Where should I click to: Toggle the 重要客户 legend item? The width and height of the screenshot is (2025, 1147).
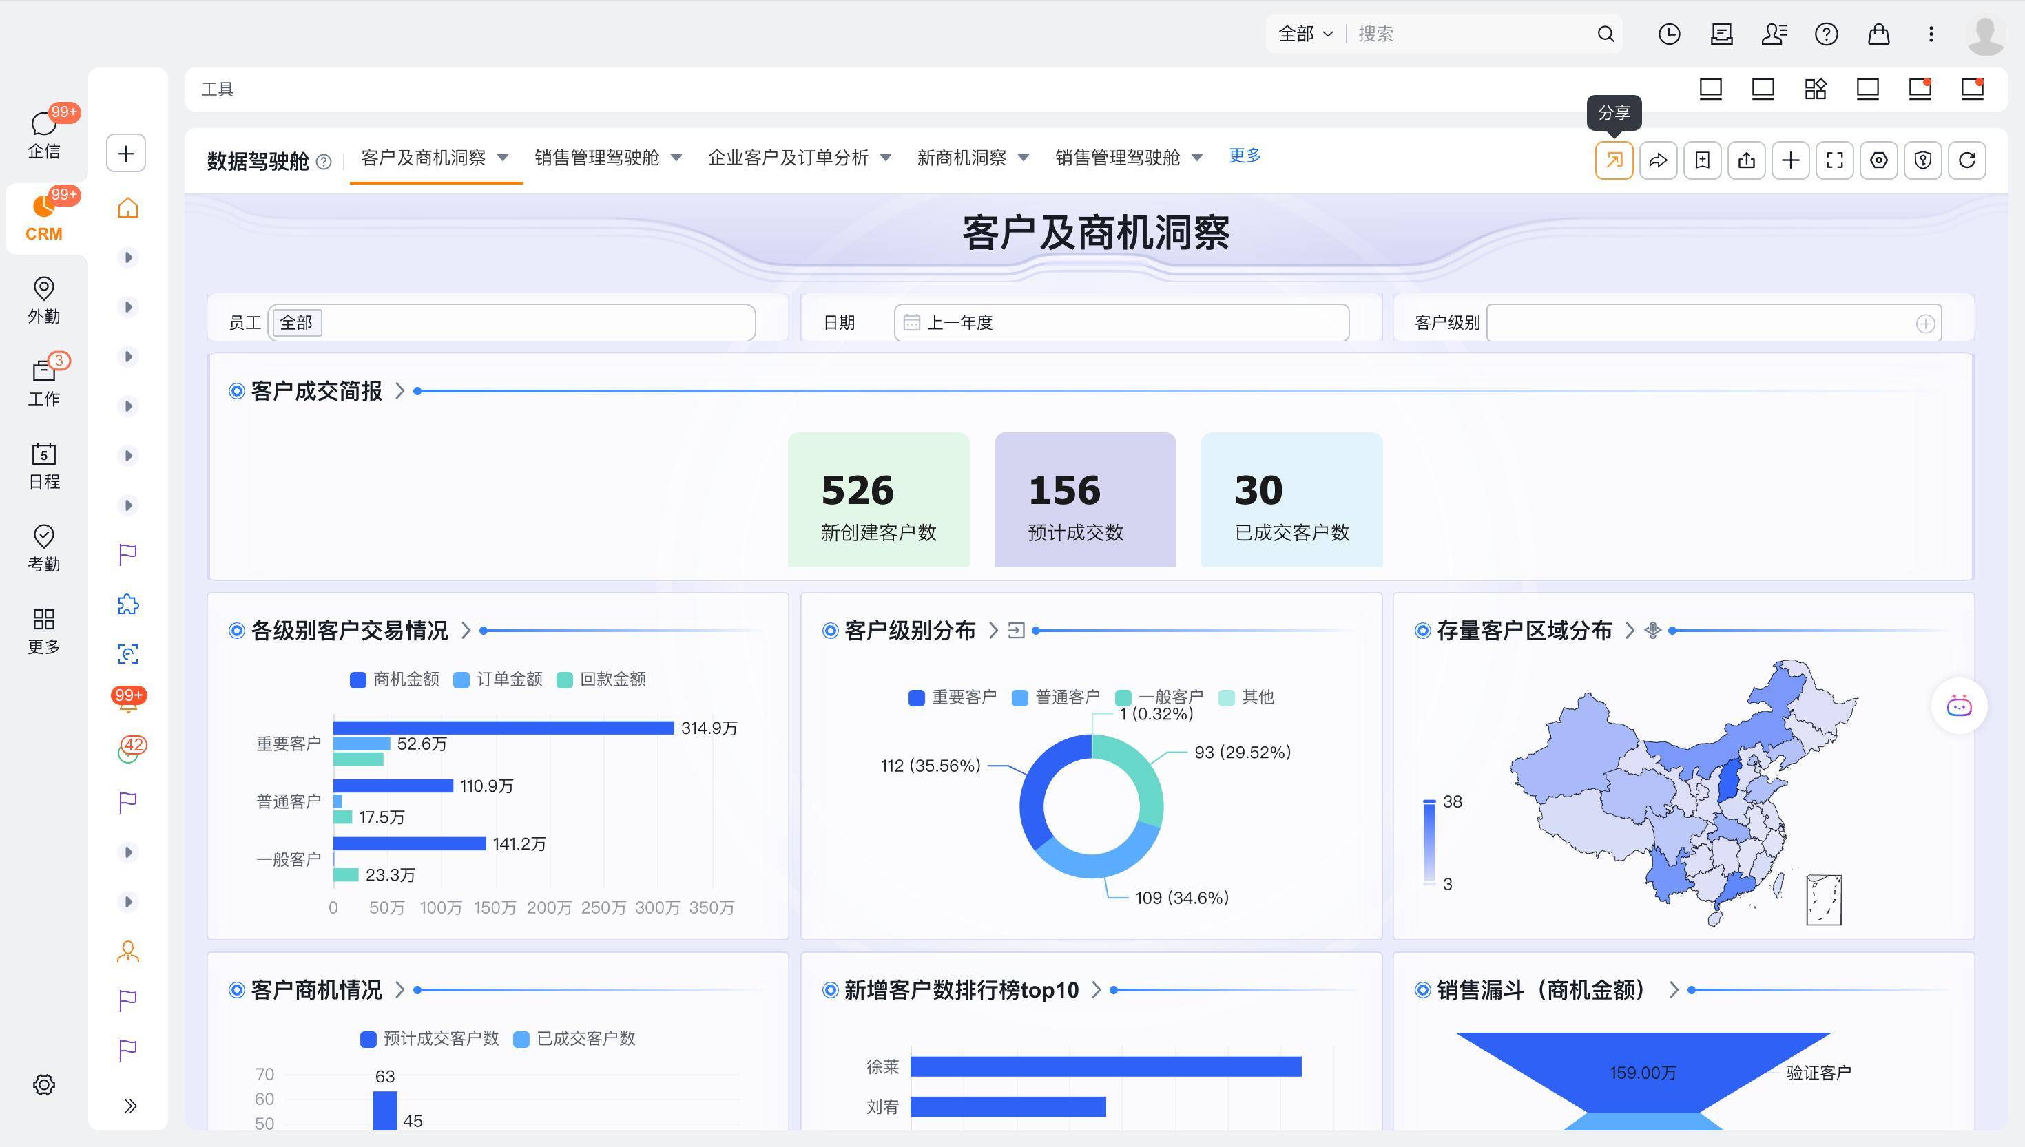(x=953, y=697)
